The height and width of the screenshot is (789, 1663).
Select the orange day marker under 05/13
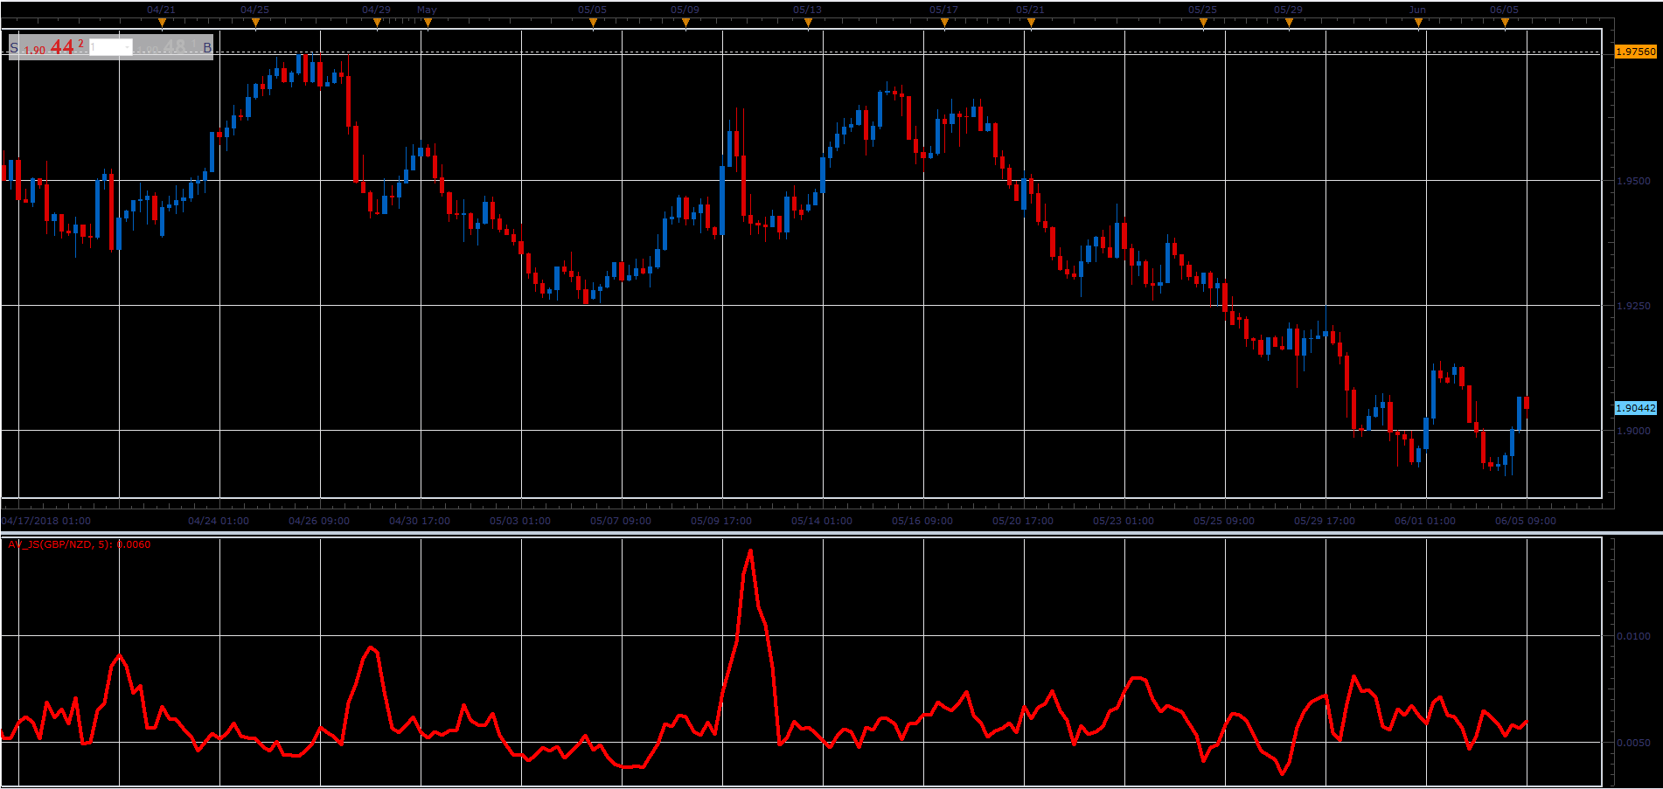(808, 24)
